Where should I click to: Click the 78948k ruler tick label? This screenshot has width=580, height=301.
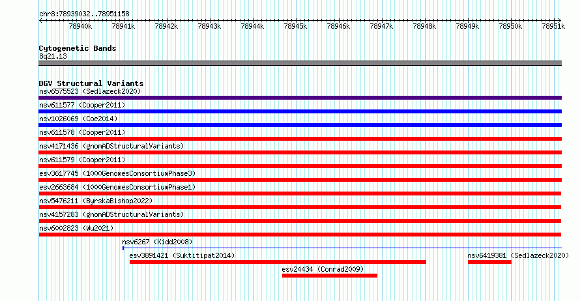tap(424, 26)
